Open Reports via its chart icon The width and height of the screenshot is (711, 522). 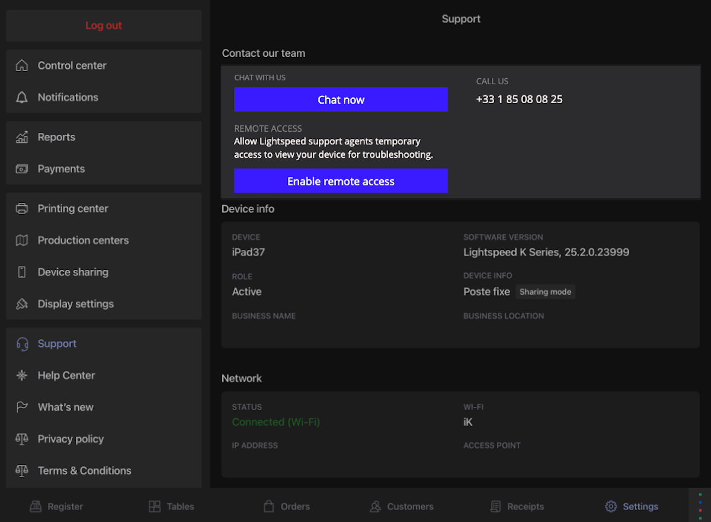tap(22, 137)
